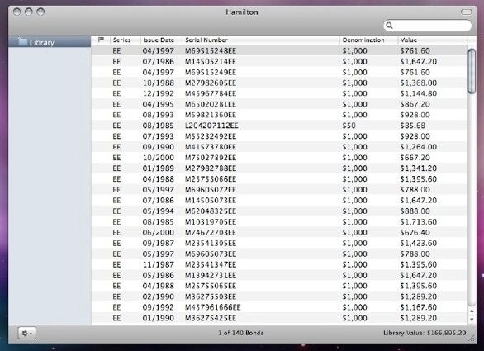The image size is (484, 351).
Task: Select bond M14505073EE
Action: tap(279, 201)
